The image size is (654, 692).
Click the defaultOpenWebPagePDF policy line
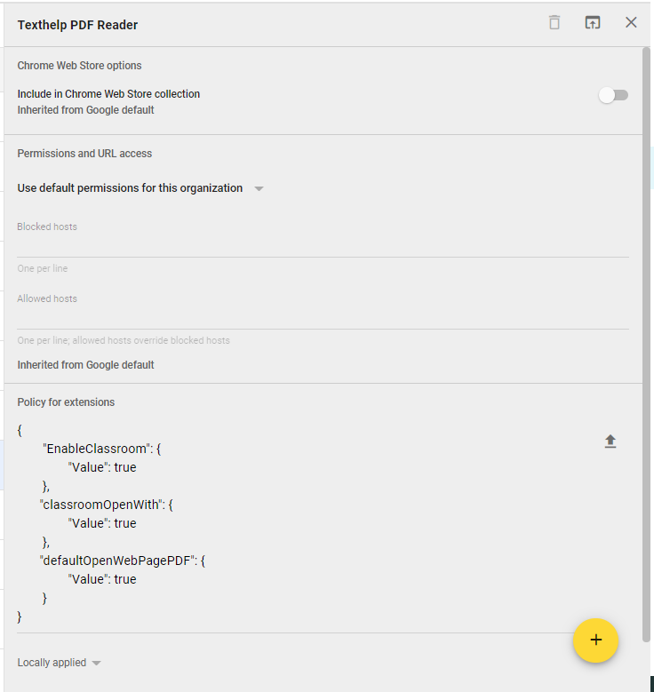[123, 561]
